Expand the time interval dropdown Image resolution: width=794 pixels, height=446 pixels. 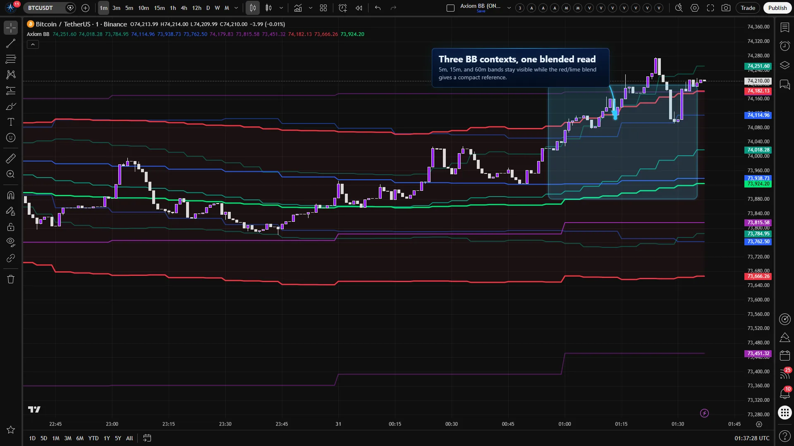point(236,8)
